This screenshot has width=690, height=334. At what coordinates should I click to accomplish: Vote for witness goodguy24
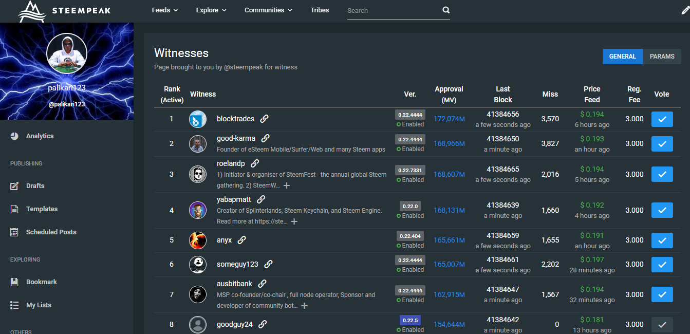pyautogui.click(x=662, y=324)
